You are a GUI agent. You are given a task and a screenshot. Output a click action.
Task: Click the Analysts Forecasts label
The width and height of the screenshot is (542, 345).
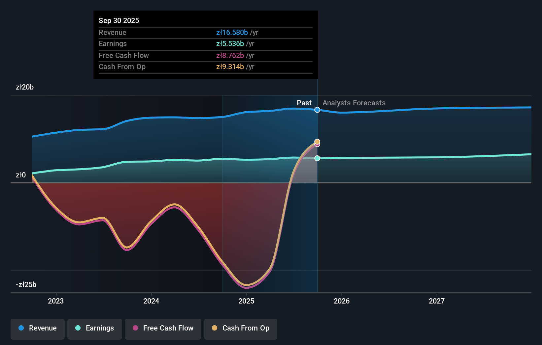(x=354, y=103)
